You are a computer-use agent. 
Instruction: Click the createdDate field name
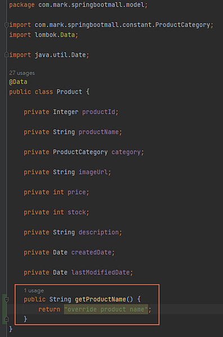[x=91, y=252]
